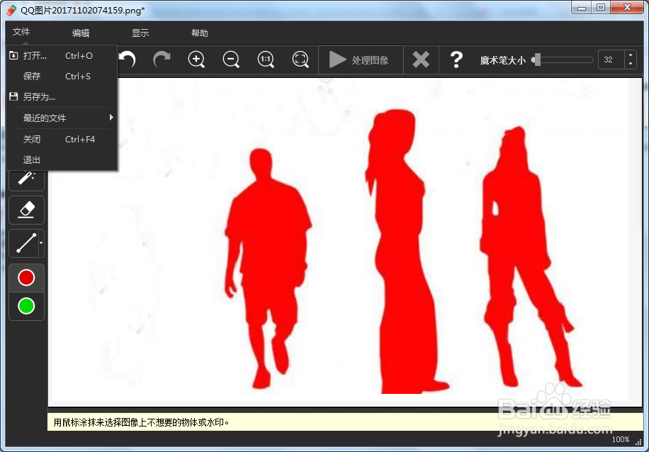Click the X clear selection icon
The image size is (649, 452).
pyautogui.click(x=421, y=60)
